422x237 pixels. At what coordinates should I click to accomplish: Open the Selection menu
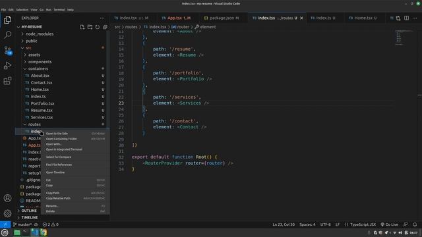coord(22,10)
